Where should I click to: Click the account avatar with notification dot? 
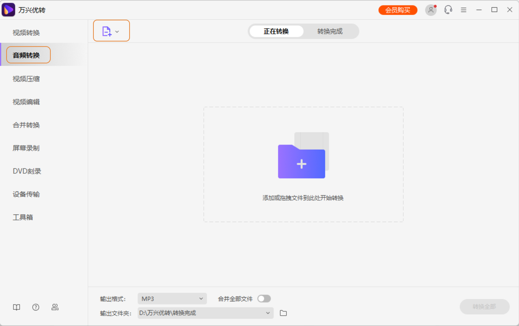tap(431, 10)
